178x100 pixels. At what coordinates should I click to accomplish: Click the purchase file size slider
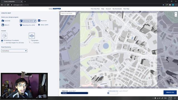[113, 93]
